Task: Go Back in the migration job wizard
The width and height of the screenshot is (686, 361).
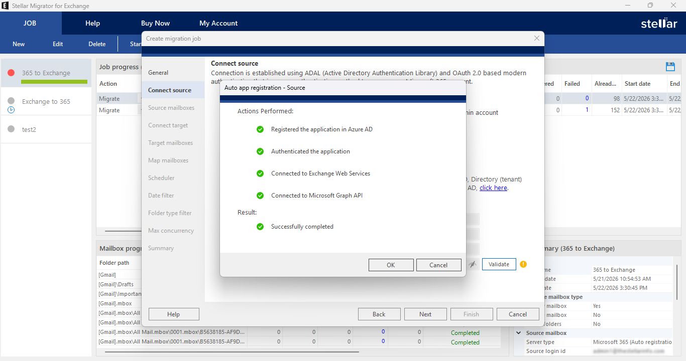Action: (379, 314)
